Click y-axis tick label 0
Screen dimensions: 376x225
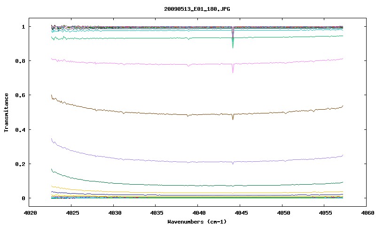pyautogui.click(x=23, y=198)
